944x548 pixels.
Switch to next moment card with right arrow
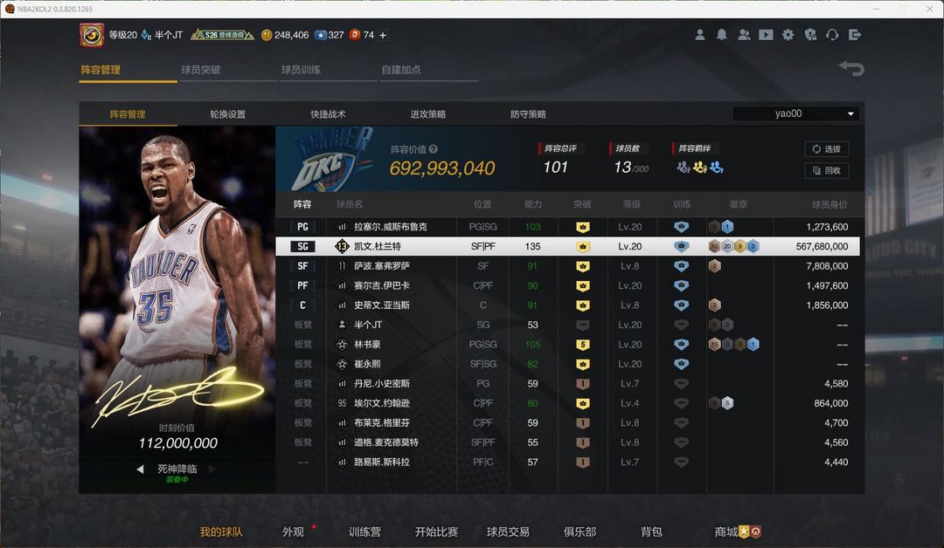[212, 469]
